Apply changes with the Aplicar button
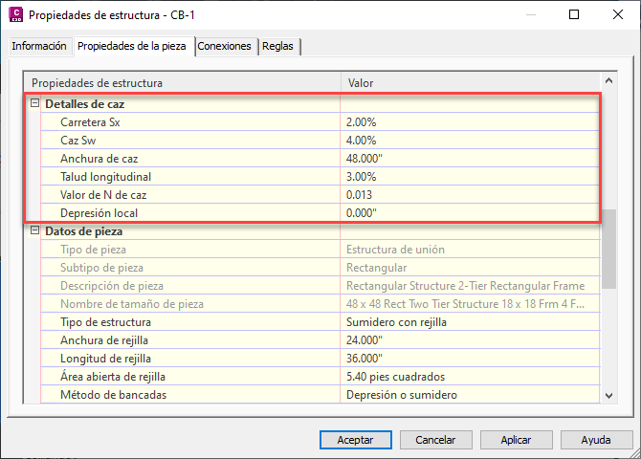 (516, 440)
